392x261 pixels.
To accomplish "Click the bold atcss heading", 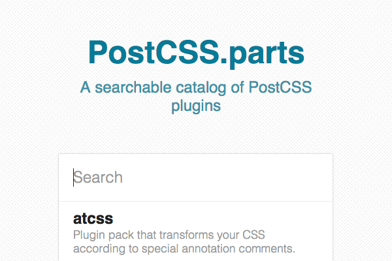I will click(93, 219).
